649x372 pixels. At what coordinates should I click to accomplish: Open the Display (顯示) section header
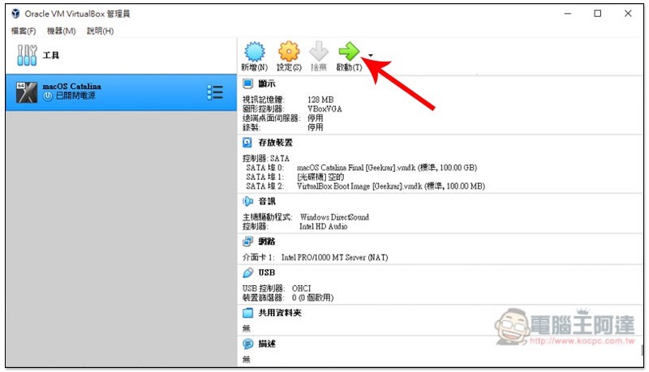[x=267, y=84]
